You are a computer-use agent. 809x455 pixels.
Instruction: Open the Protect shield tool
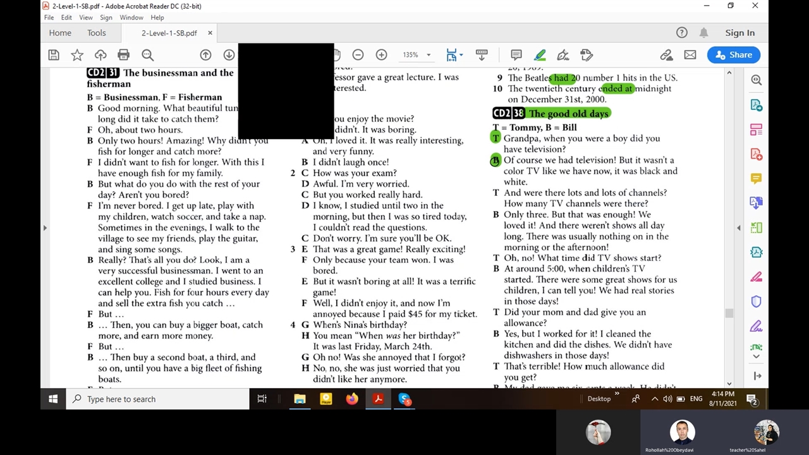[756, 302]
